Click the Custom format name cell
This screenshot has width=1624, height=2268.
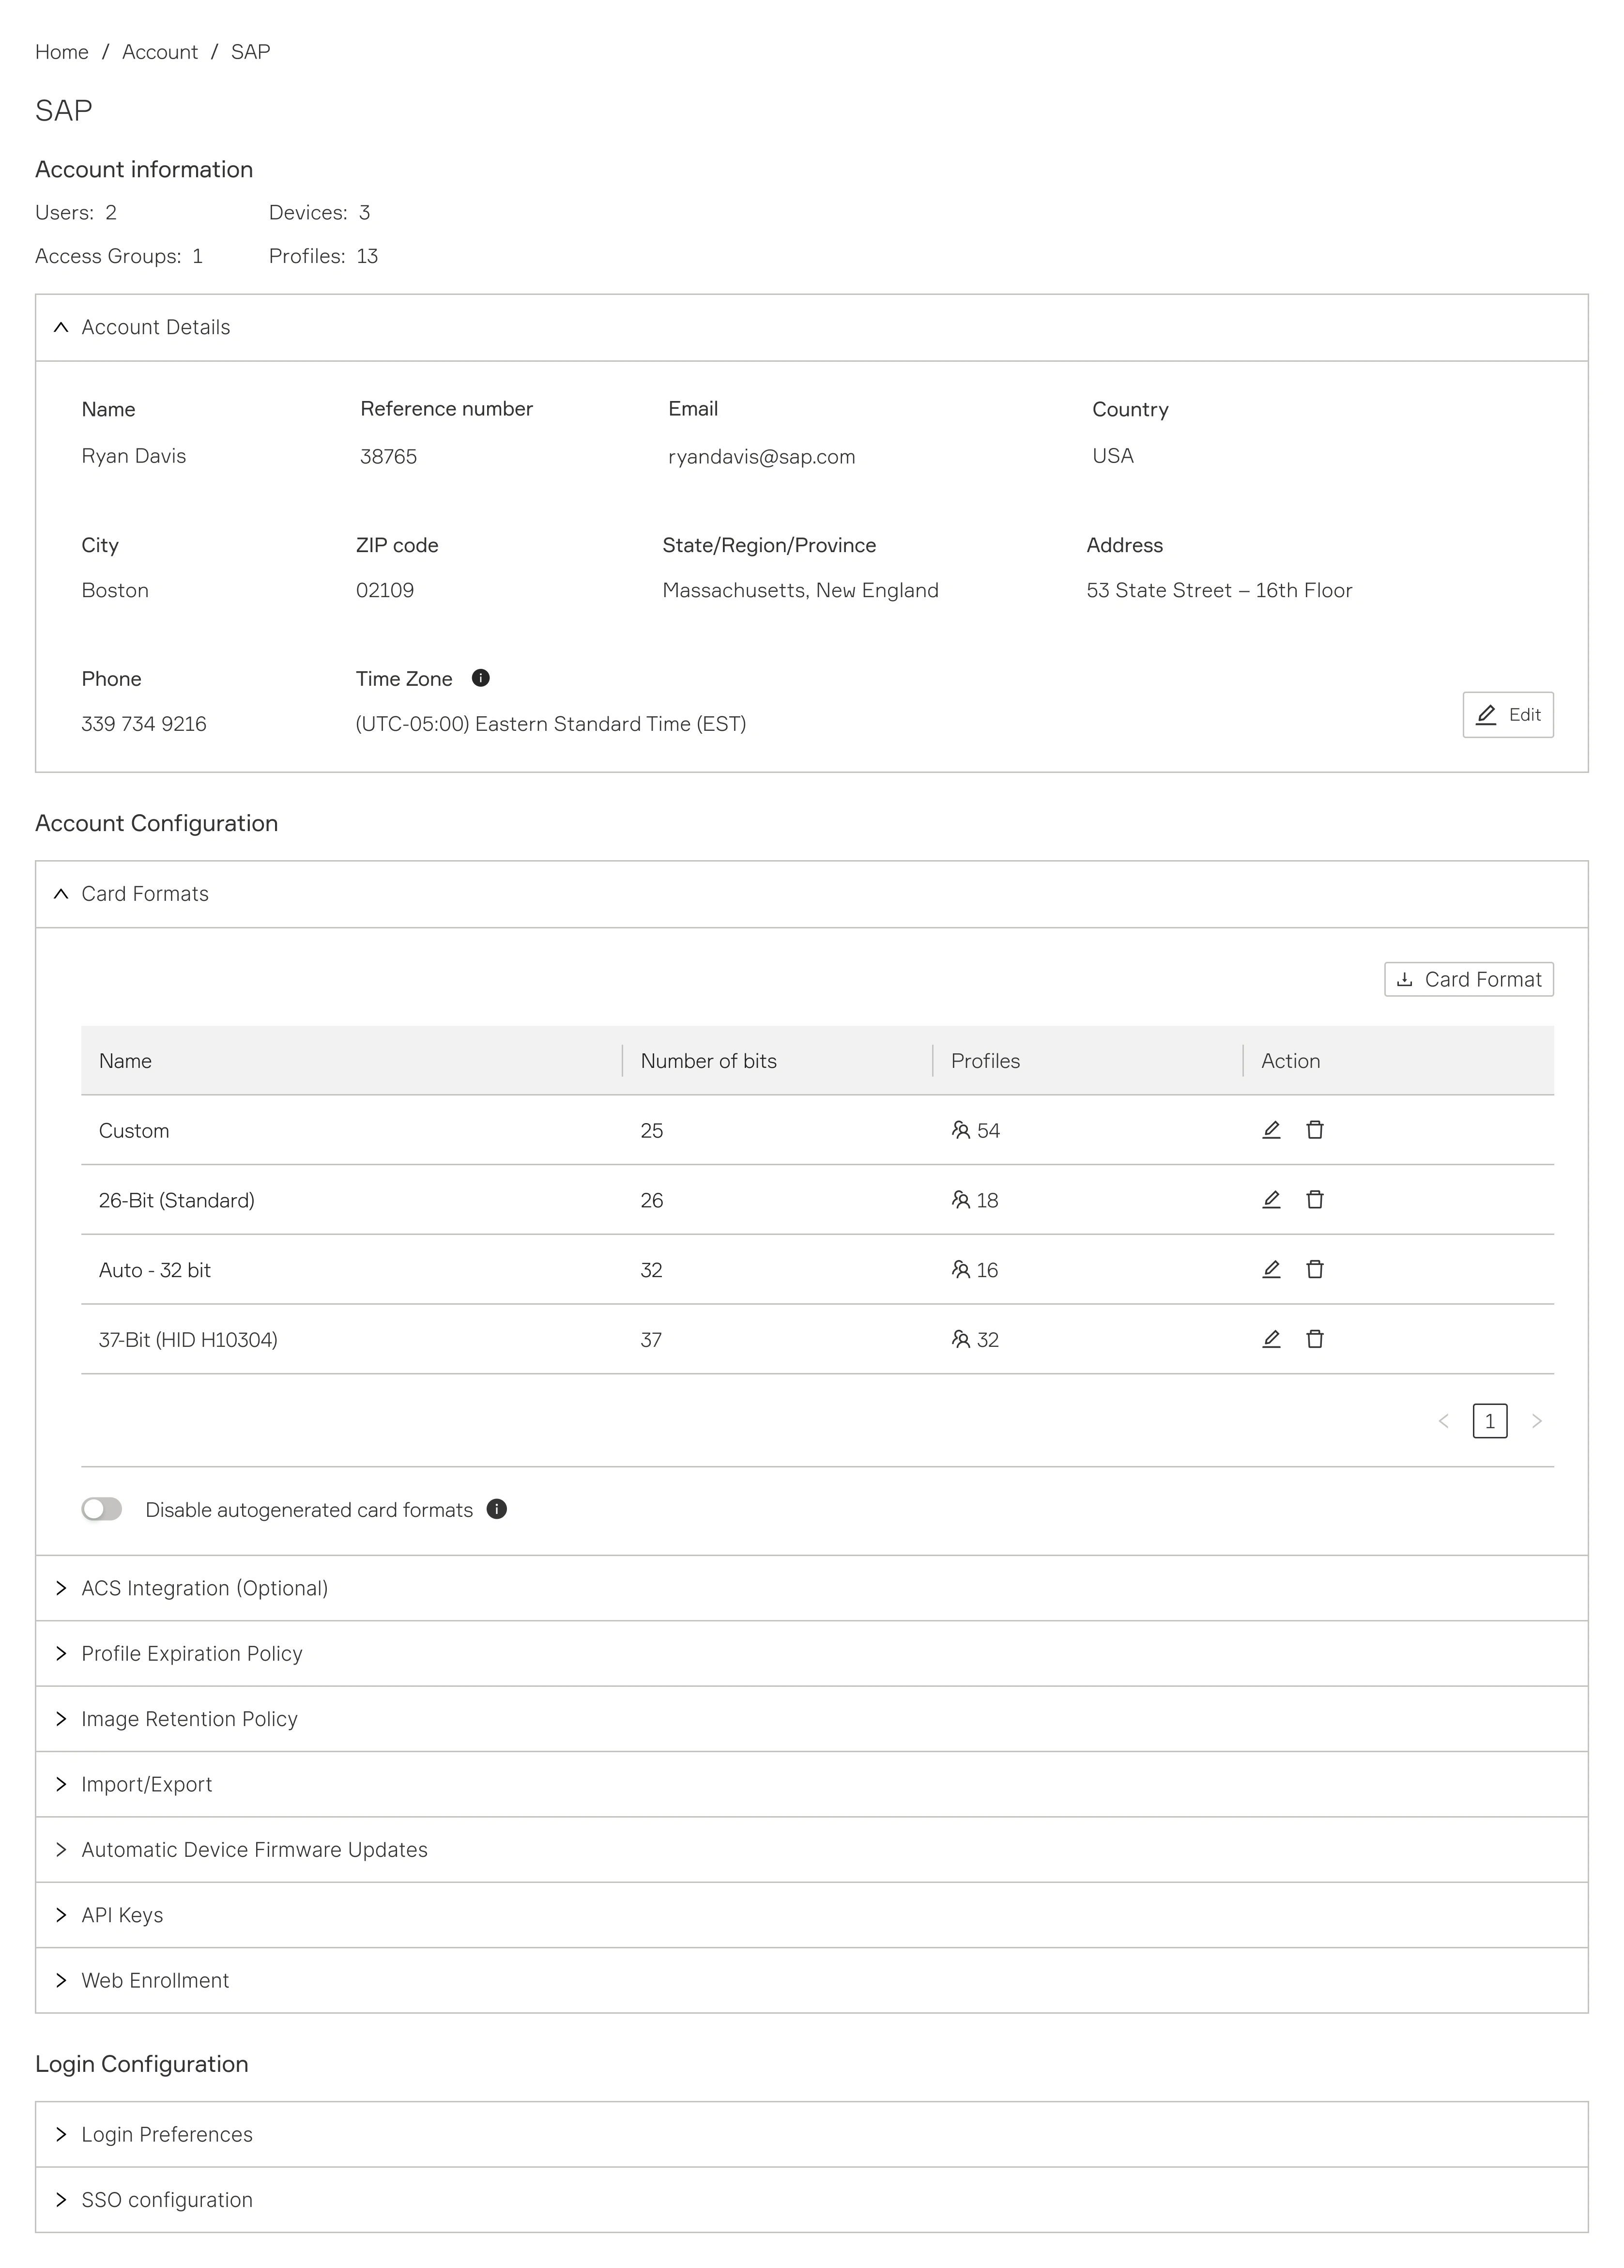point(134,1131)
